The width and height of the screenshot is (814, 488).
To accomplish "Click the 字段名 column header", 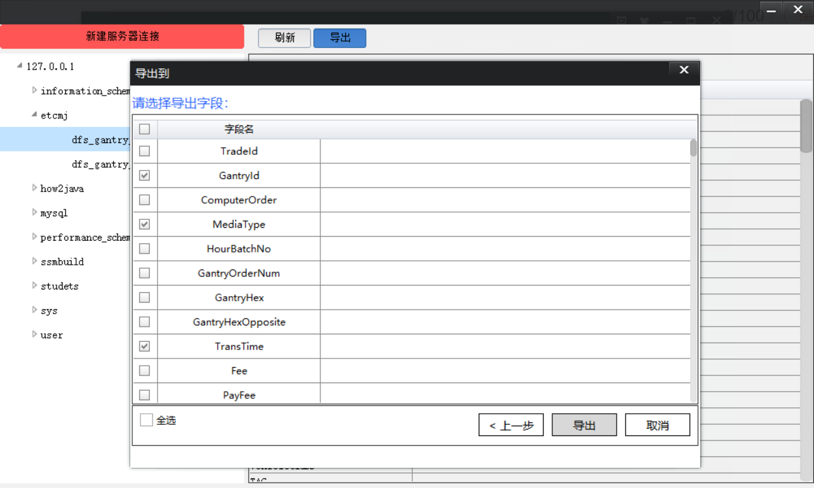I will coord(239,129).
